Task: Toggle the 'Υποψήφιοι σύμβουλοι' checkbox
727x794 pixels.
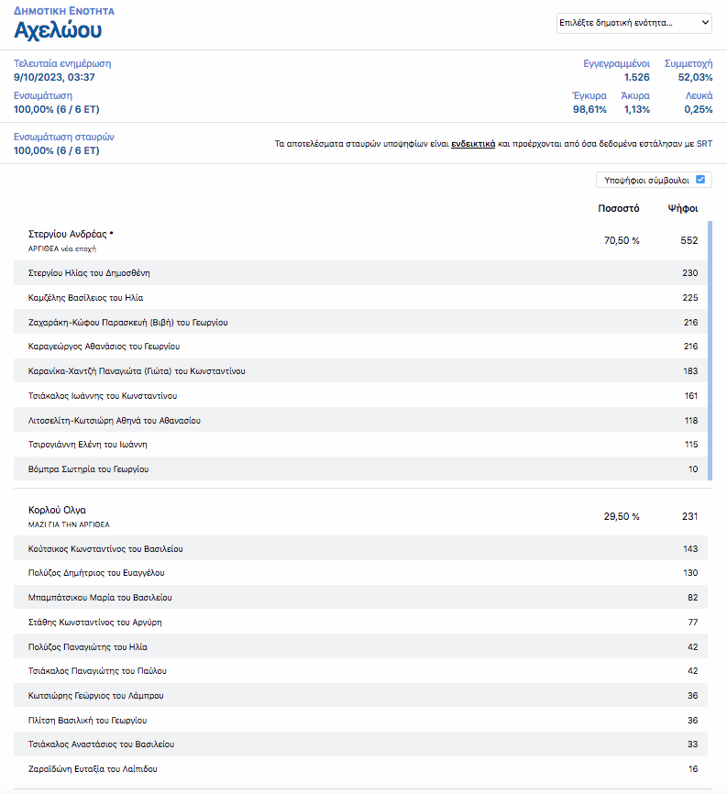Action: [x=700, y=181]
